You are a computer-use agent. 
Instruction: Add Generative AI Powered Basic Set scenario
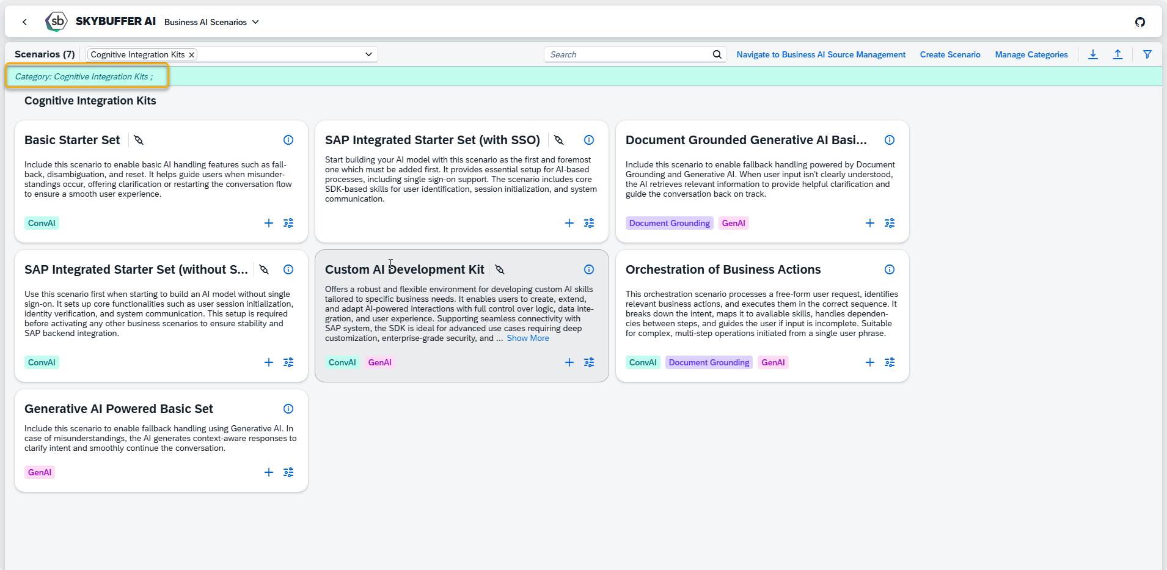269,472
